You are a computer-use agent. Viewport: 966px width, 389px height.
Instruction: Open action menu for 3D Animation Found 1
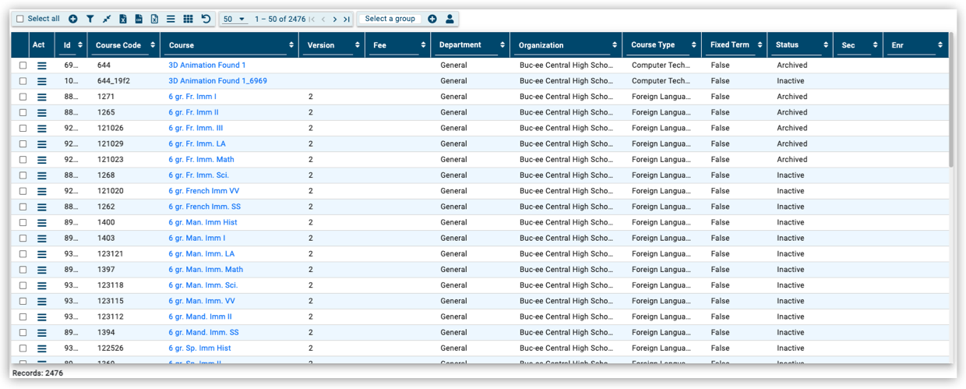[42, 65]
